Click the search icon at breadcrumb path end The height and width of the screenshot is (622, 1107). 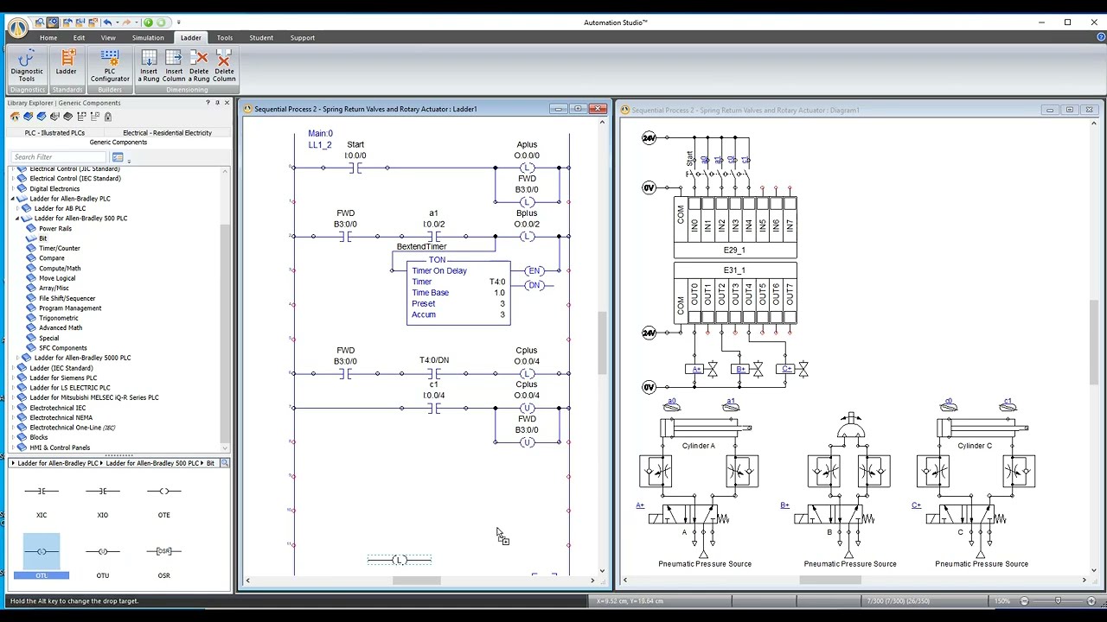[224, 463]
